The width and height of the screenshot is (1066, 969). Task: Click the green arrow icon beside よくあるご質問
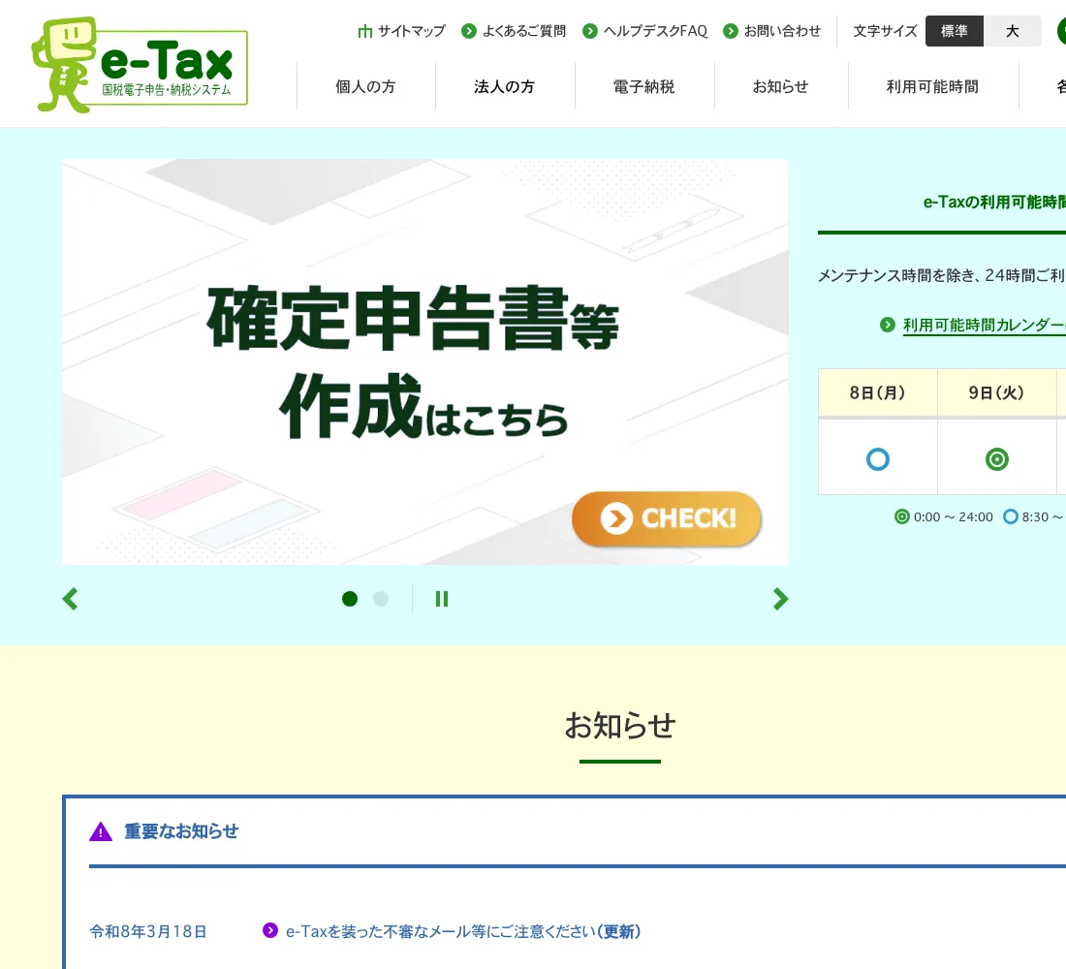click(468, 31)
